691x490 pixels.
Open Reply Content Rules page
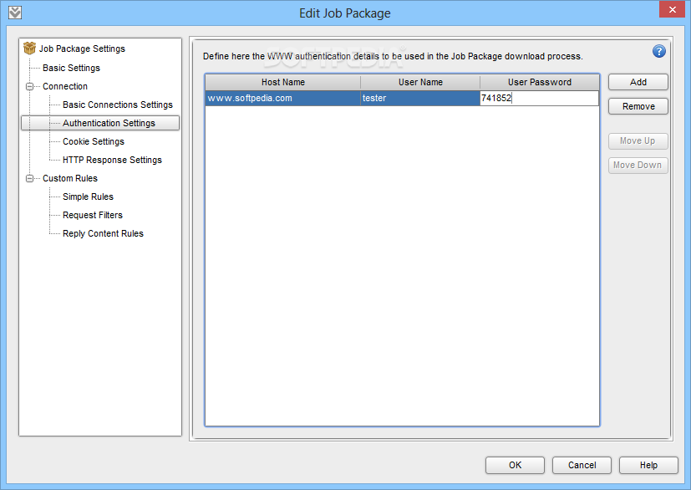point(103,234)
